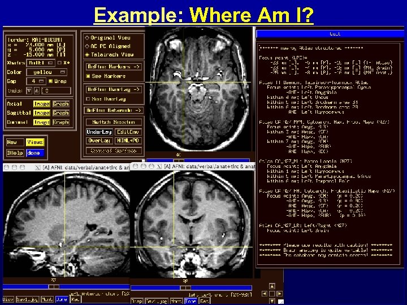
Task: Click the Done button in the sagittal viewer
Action: click(62, 299)
